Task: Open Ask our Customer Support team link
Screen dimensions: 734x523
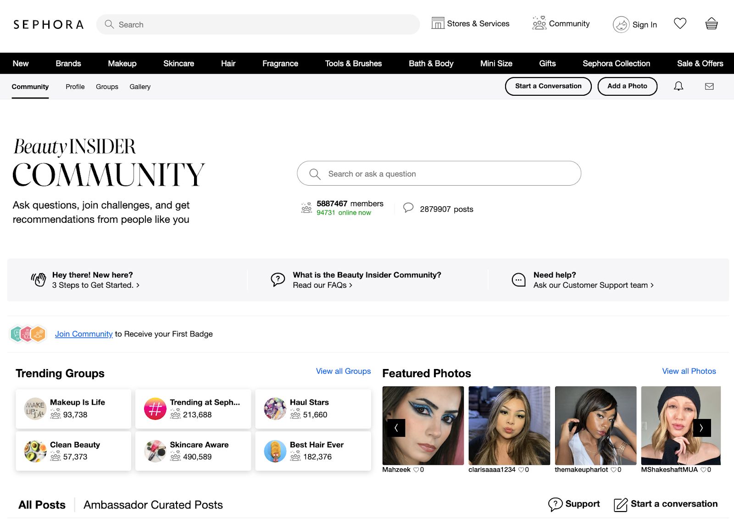Action: click(x=594, y=285)
